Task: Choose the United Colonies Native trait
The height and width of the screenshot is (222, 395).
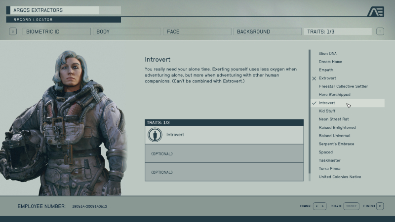Action: coord(340,177)
